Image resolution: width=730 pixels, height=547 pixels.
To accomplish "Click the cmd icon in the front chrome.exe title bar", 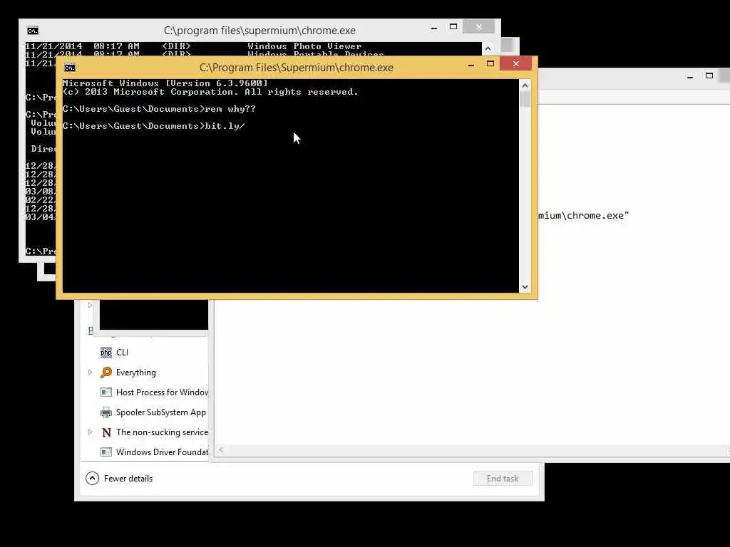I will 70,68.
